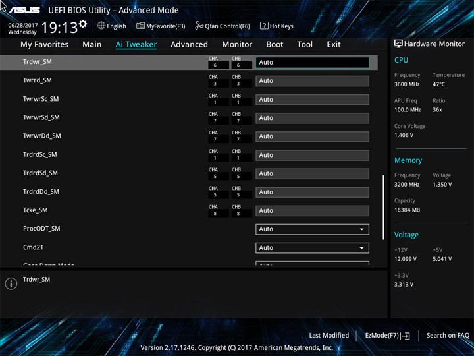Click the TrdrdSc_SM label
474x356 pixels.
click(x=40, y=154)
